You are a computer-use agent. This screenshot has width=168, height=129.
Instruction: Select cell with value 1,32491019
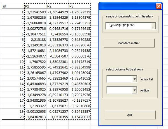pos(35,45)
